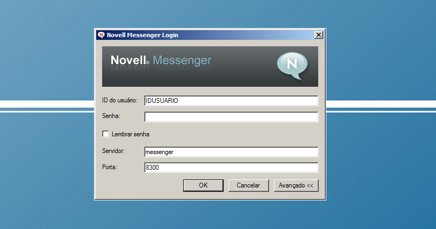Screen dimensions: 436x229
Task: Click the Senha label text
Action: click(111, 116)
